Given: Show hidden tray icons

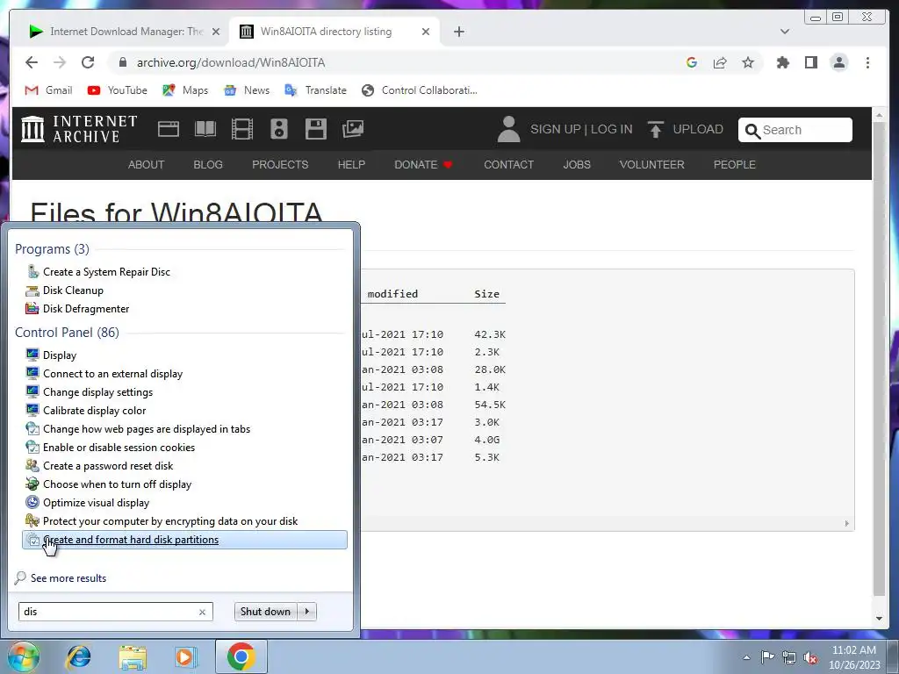Looking at the screenshot, I should coord(746,657).
